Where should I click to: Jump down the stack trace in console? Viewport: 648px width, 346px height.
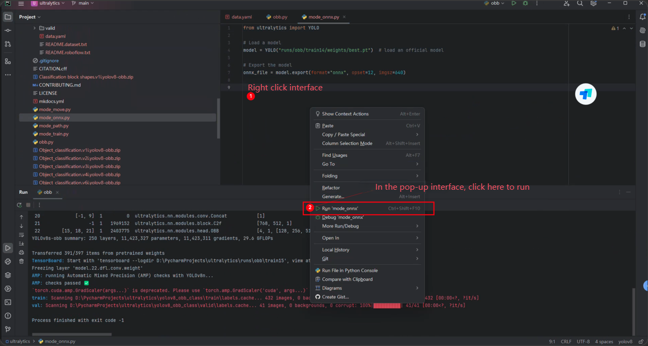21,226
